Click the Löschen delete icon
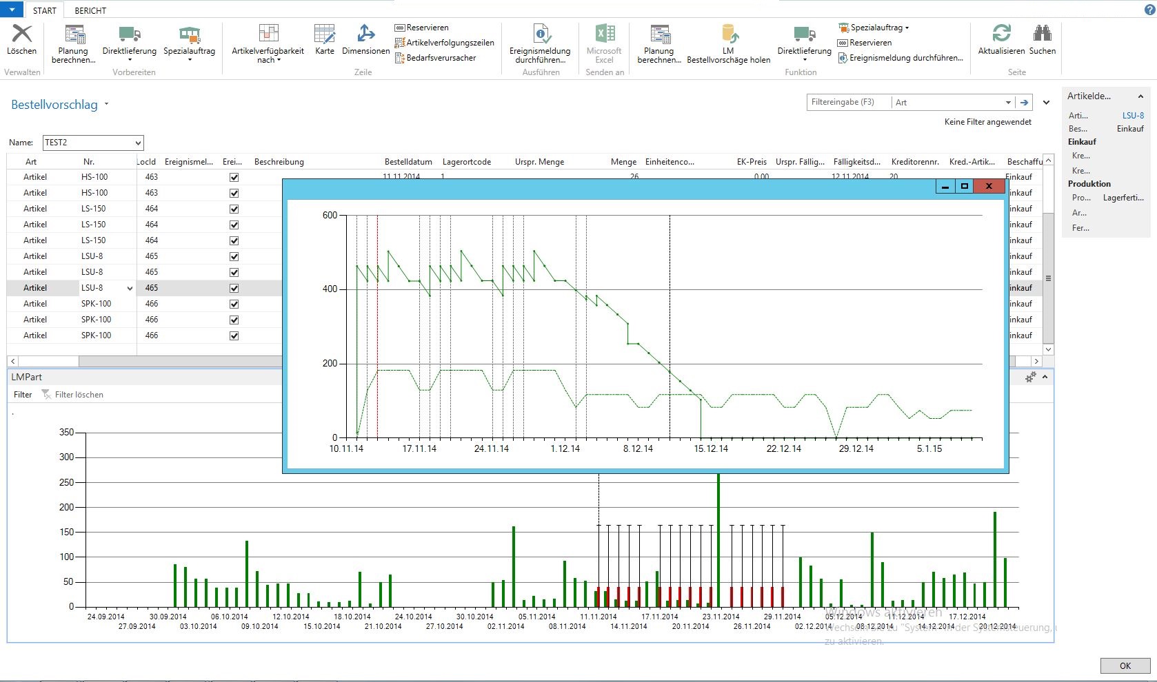This screenshot has height=682, width=1157. click(21, 34)
